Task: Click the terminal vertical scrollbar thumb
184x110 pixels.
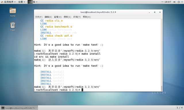Action: point(162,89)
